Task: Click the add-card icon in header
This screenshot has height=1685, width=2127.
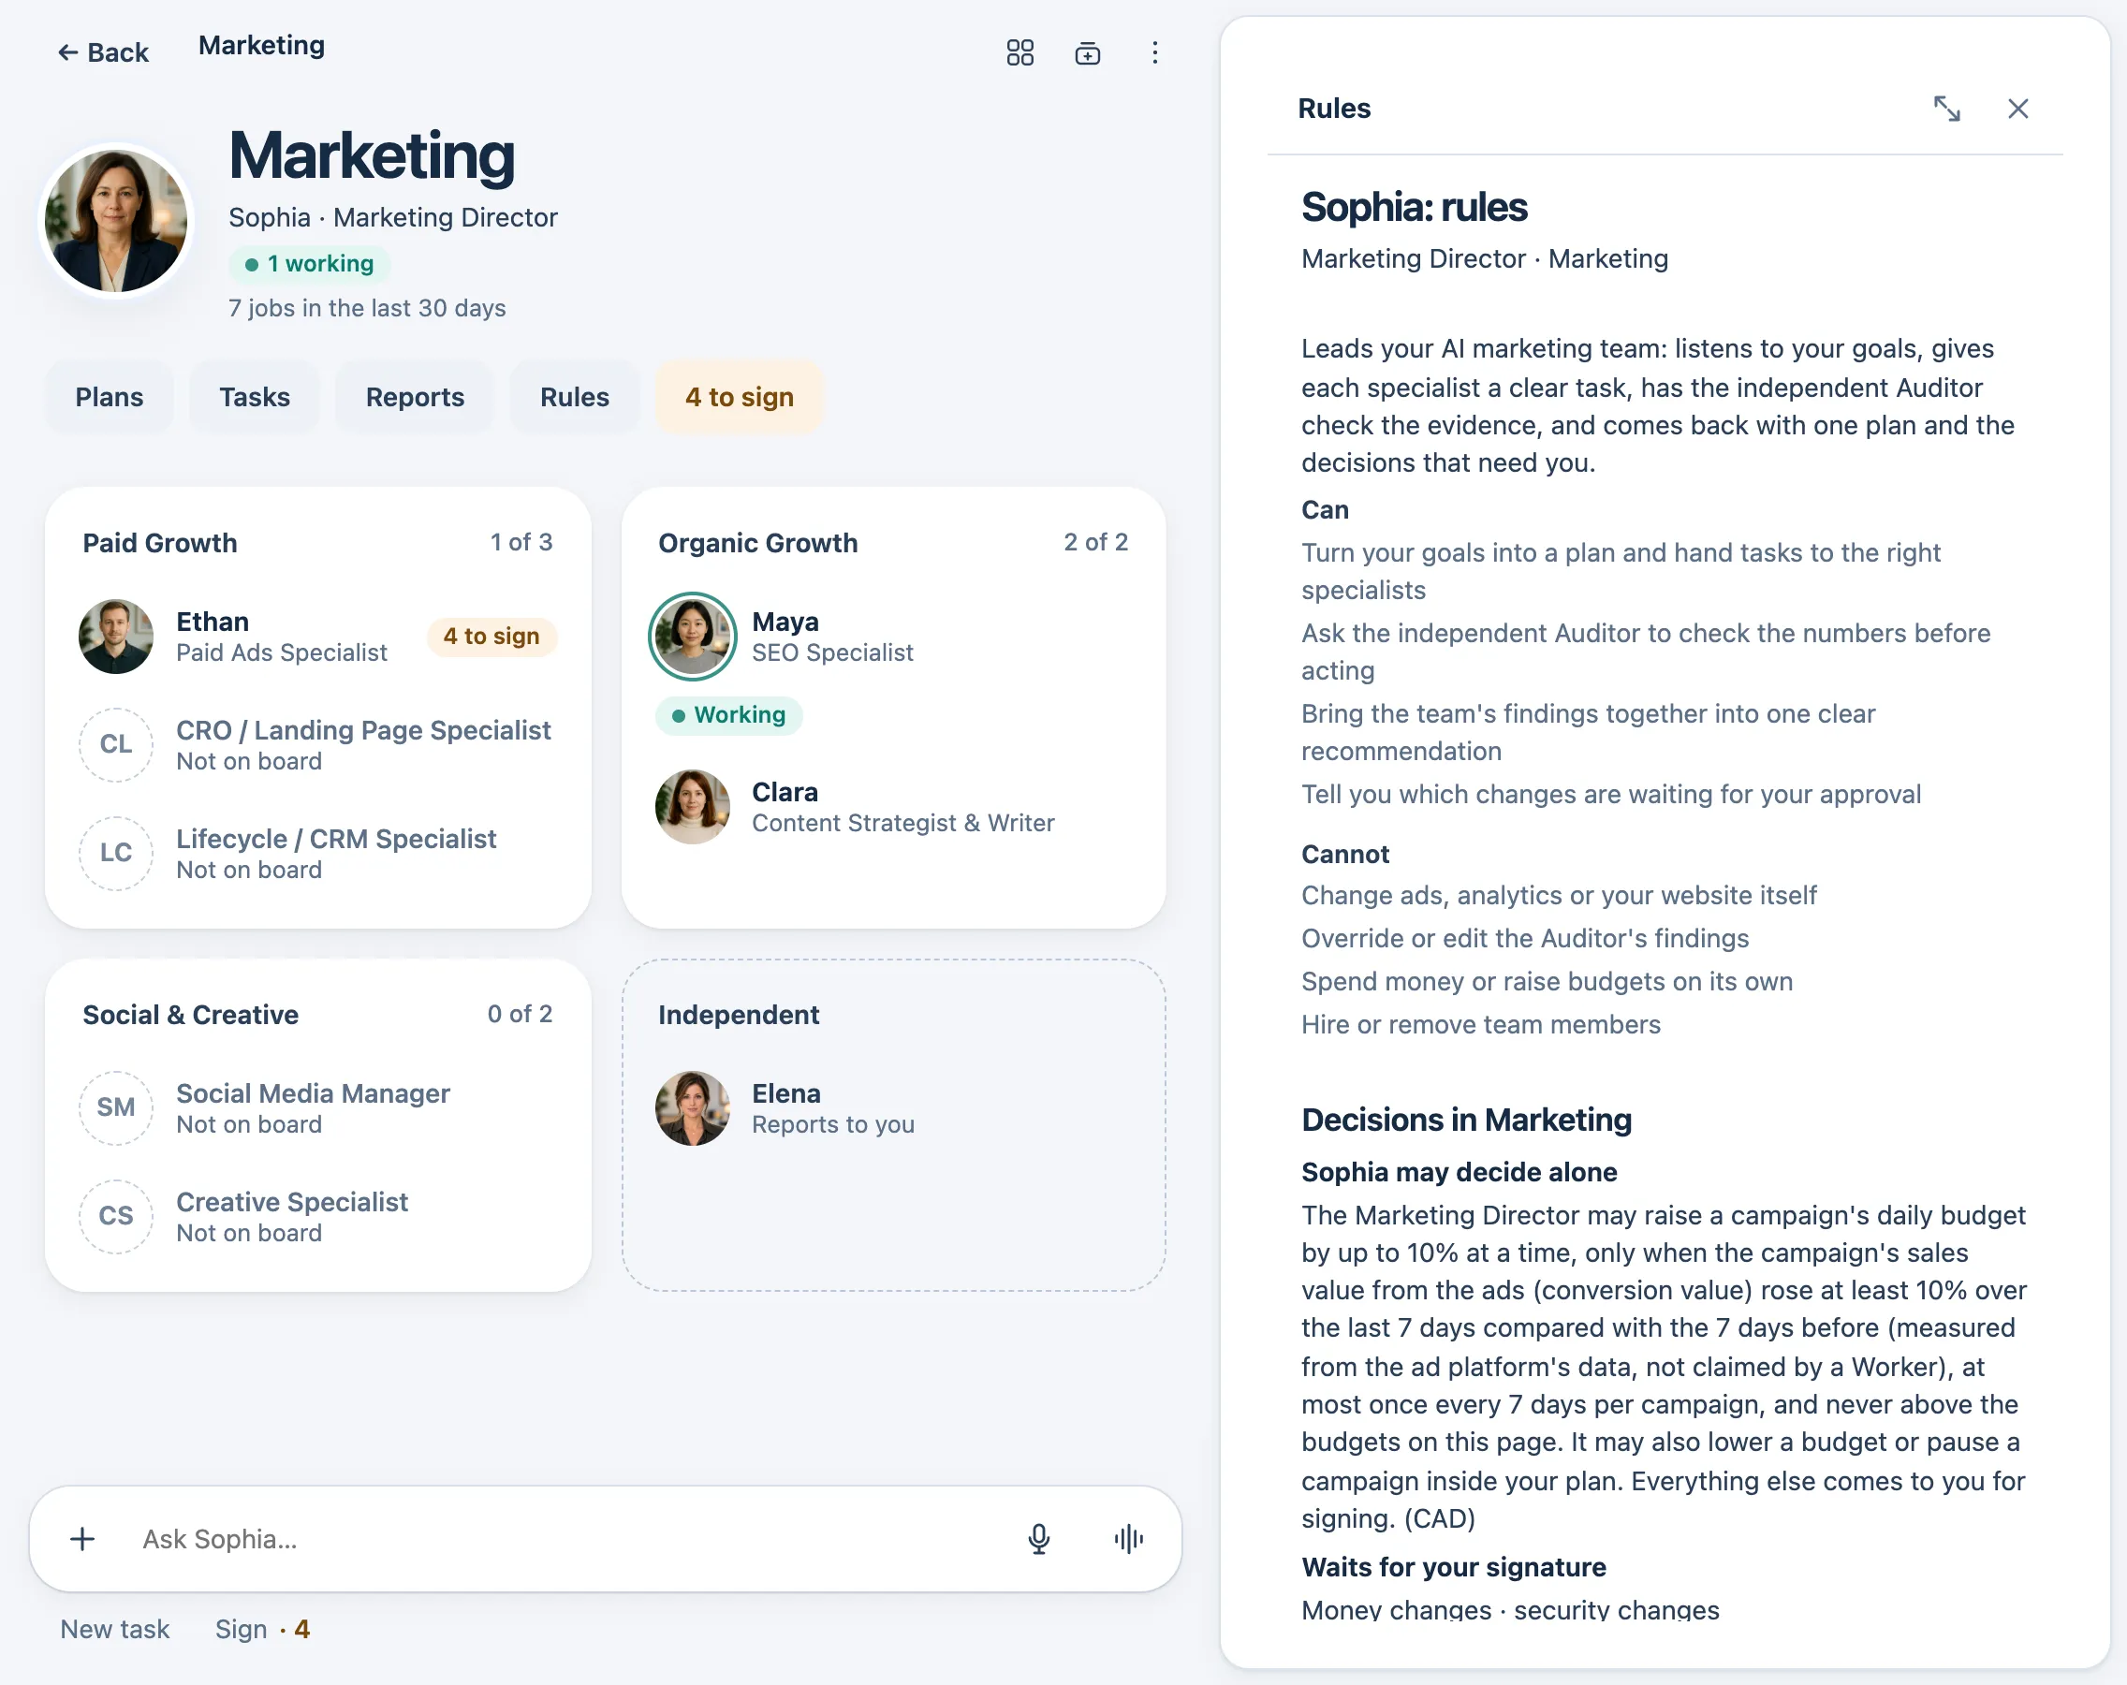Action: click(x=1087, y=52)
